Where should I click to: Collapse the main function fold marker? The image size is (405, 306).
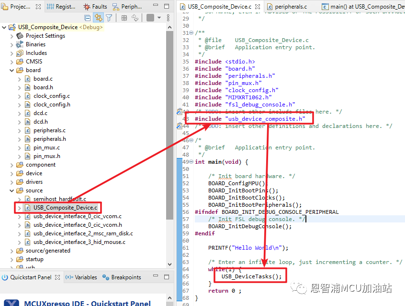(191, 162)
